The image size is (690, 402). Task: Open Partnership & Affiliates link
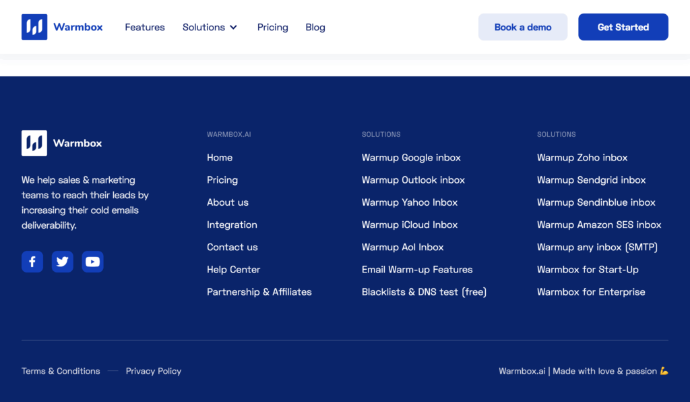coord(259,292)
